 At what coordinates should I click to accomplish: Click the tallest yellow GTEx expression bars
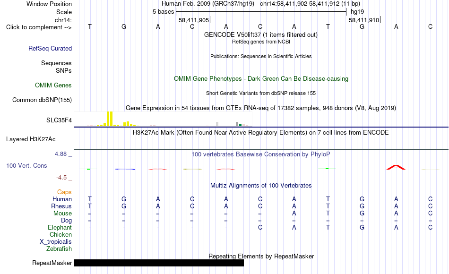coord(110,119)
